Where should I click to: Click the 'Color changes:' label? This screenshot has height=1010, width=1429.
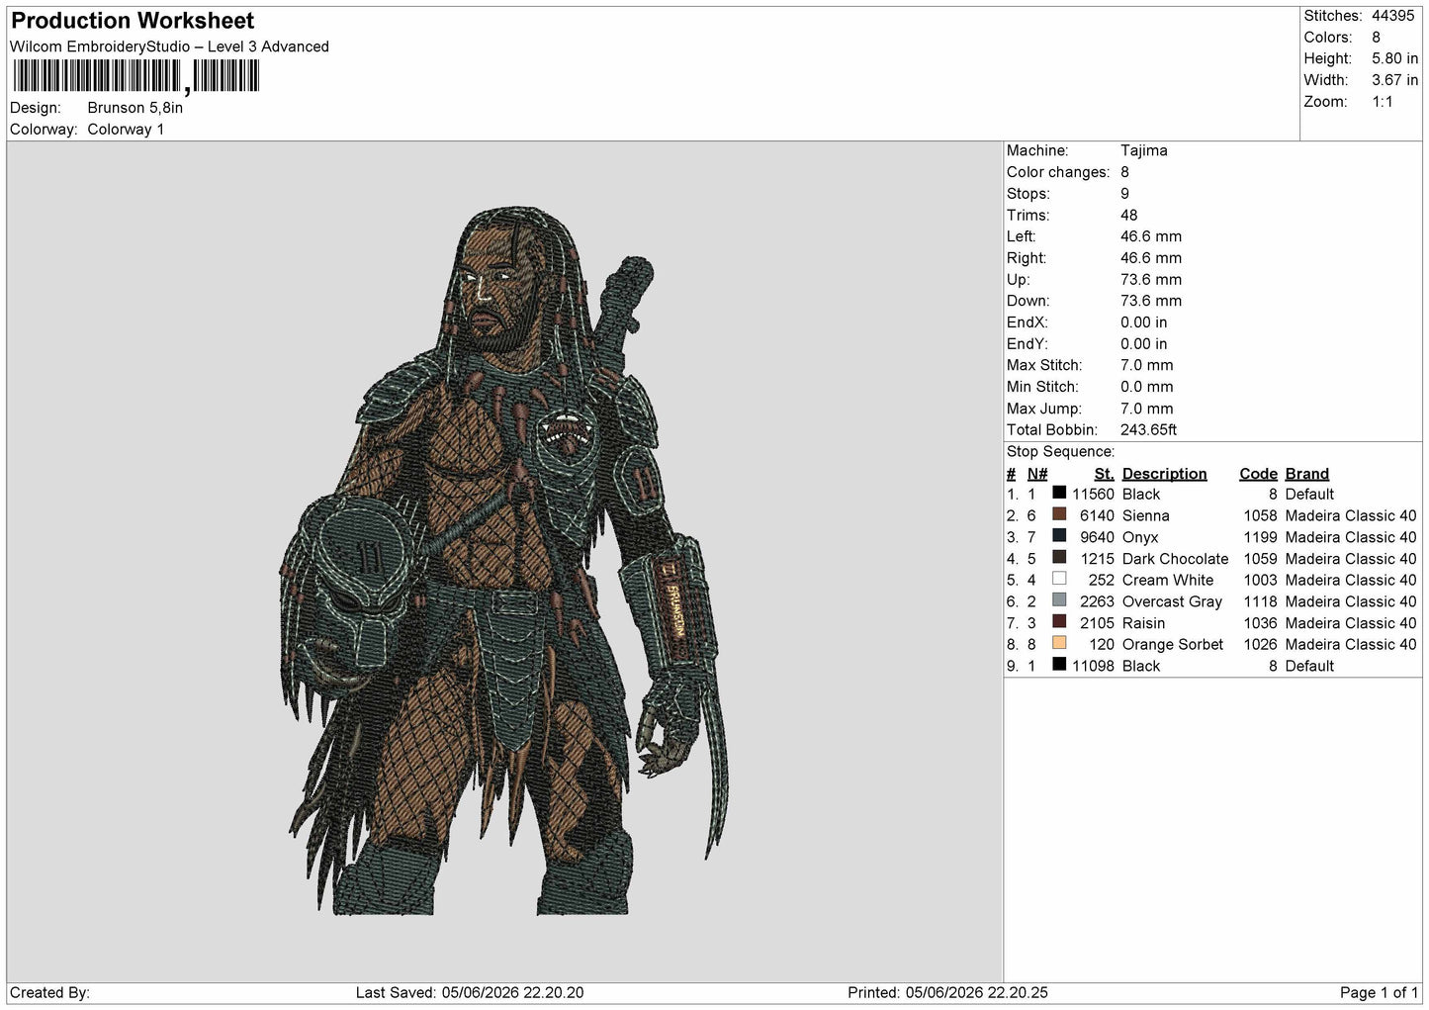click(1058, 172)
